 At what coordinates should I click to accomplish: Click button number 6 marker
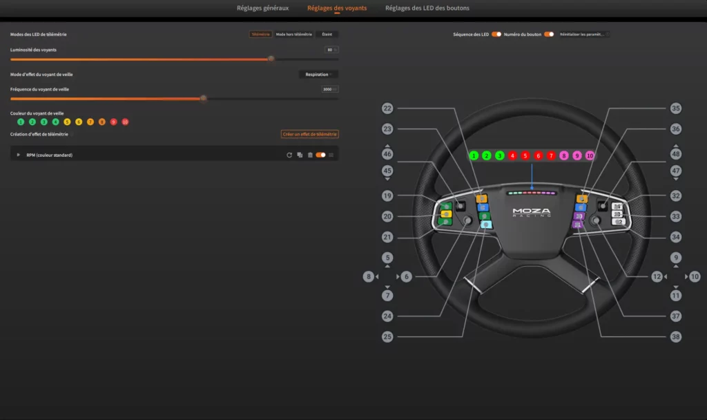[406, 276]
